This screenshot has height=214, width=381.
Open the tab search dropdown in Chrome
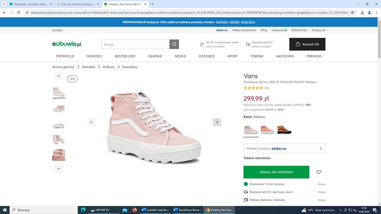pyautogui.click(x=4, y=4)
